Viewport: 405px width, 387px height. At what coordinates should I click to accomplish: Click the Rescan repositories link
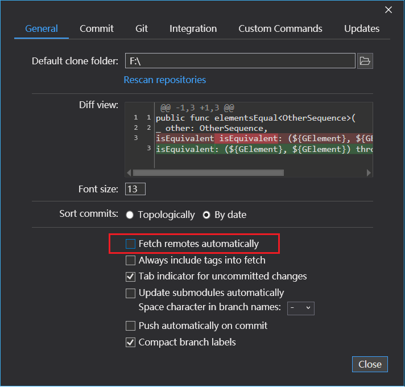(x=165, y=80)
